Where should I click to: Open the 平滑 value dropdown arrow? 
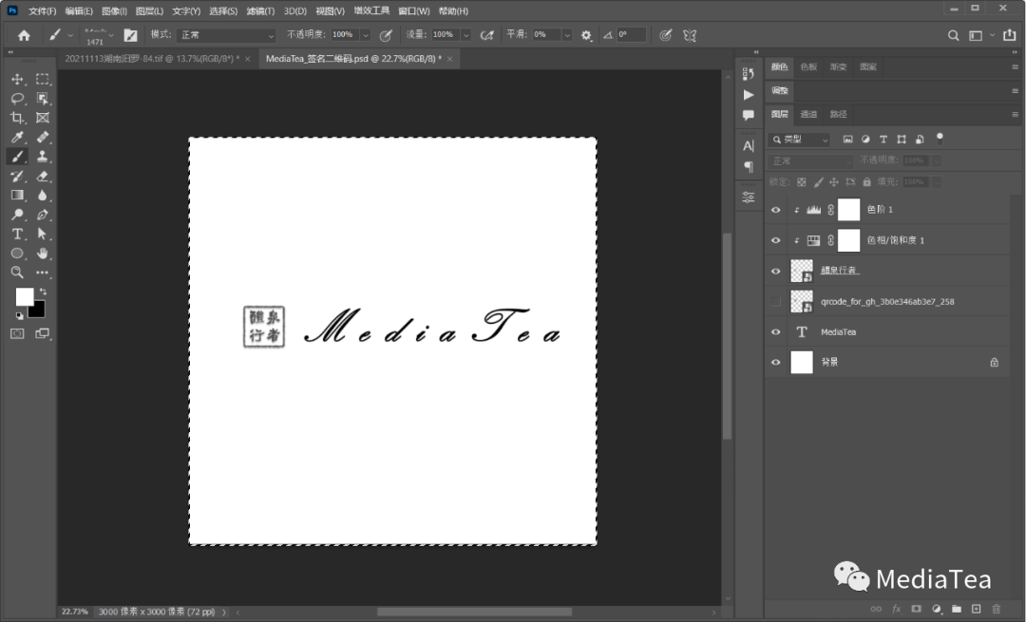[567, 35]
